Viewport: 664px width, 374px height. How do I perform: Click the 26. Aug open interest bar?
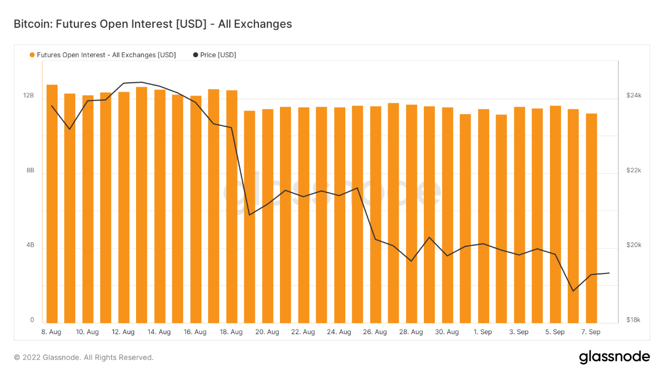pos(376,215)
